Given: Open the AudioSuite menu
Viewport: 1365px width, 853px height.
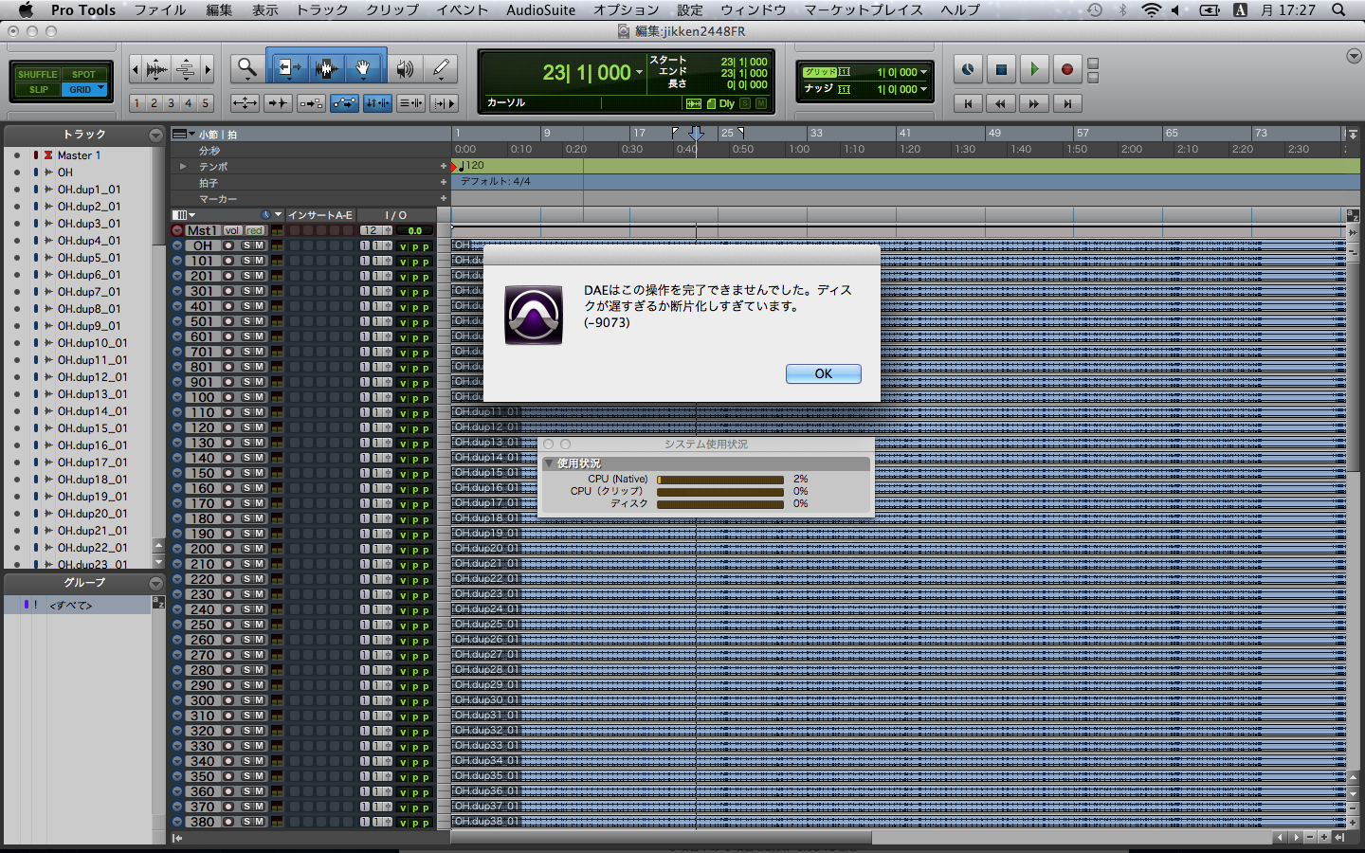Looking at the screenshot, I should 540,9.
